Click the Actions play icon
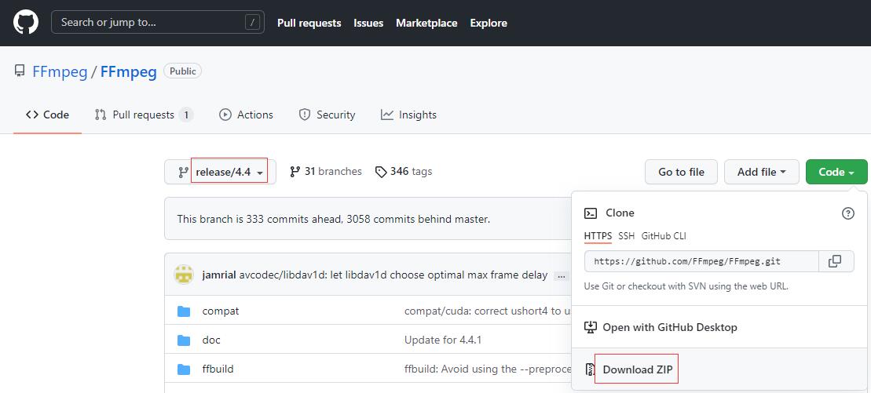 click(225, 115)
